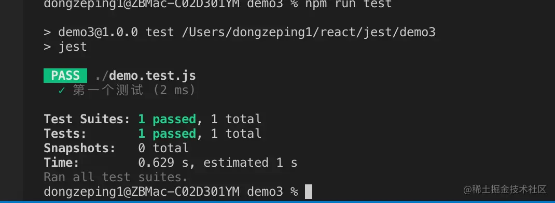
Task: Click '1 passed' on the Tests row
Action: coord(167,134)
